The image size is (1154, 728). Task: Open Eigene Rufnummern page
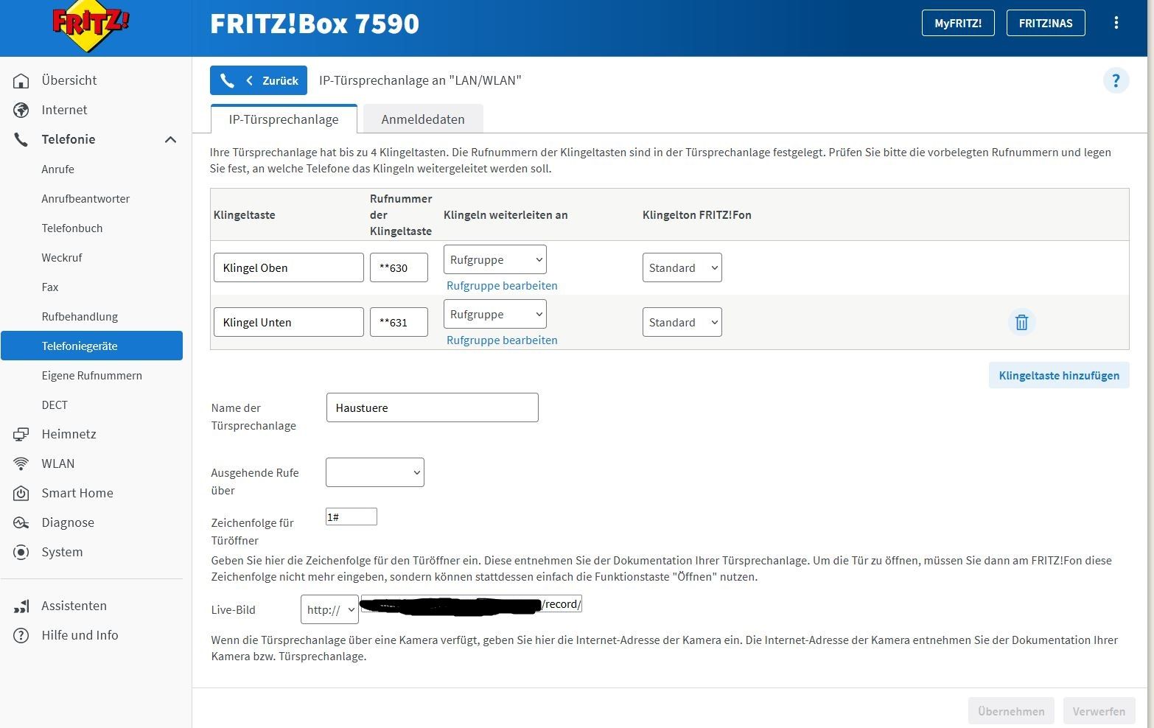point(92,375)
